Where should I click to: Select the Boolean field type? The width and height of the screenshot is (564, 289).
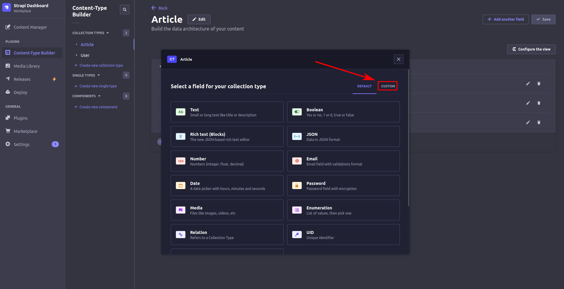[343, 112]
